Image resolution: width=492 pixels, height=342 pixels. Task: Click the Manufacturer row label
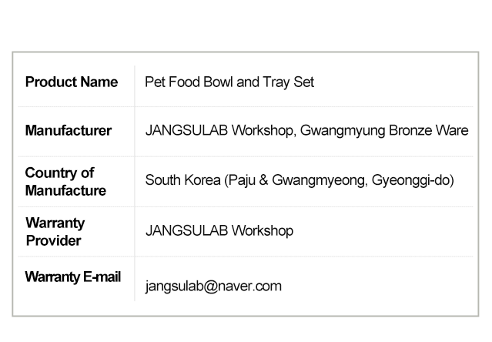[68, 131]
